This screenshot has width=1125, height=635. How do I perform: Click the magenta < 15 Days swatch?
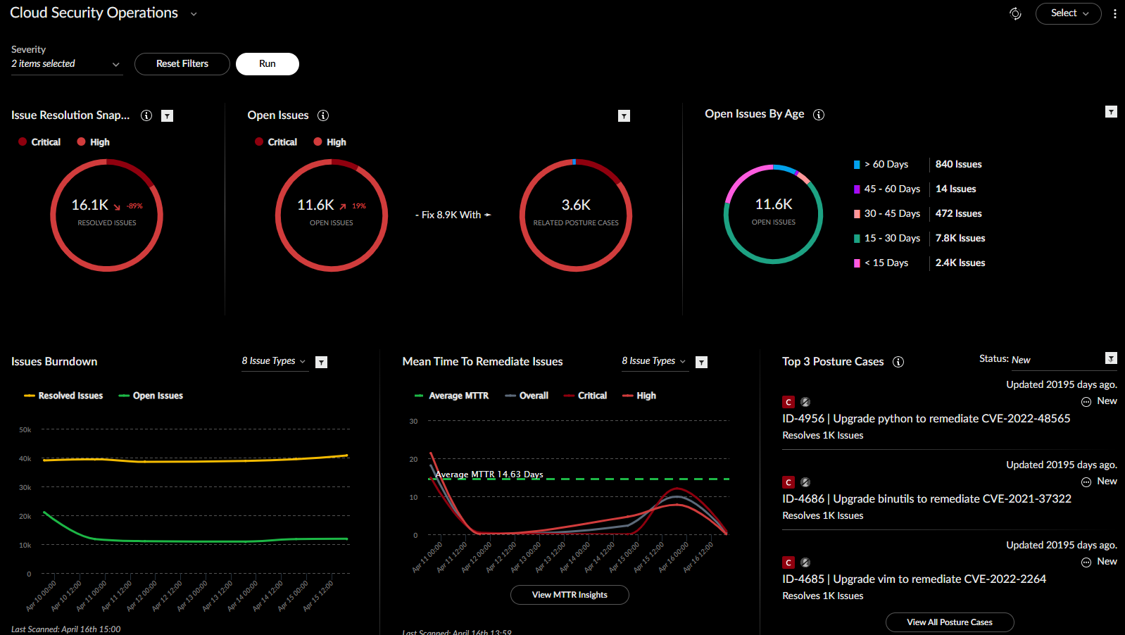(857, 263)
